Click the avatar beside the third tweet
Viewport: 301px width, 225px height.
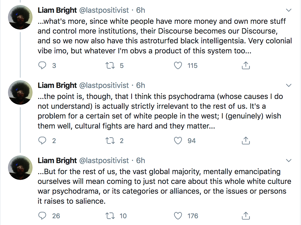click(21, 167)
